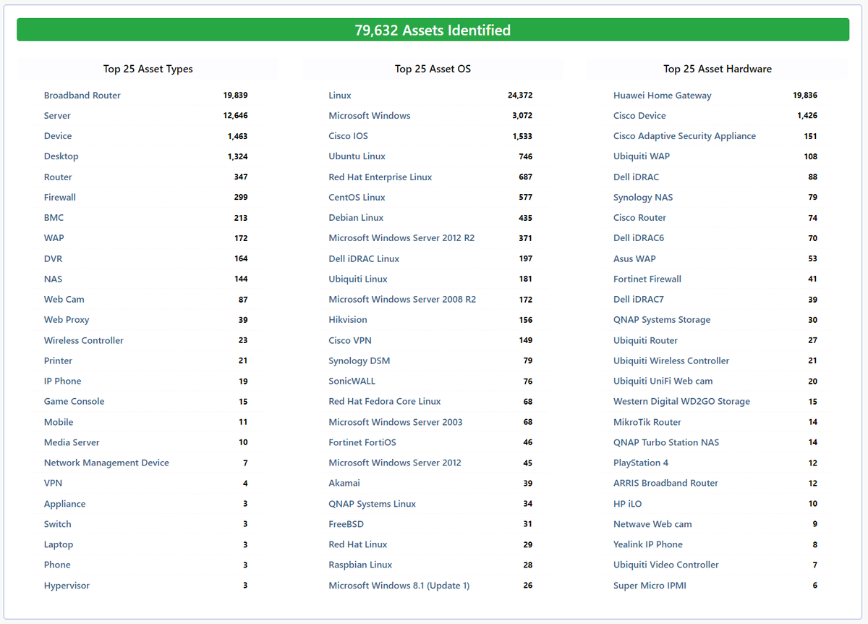Open the Server asset type link
This screenshot has width=868, height=624.
coord(57,116)
